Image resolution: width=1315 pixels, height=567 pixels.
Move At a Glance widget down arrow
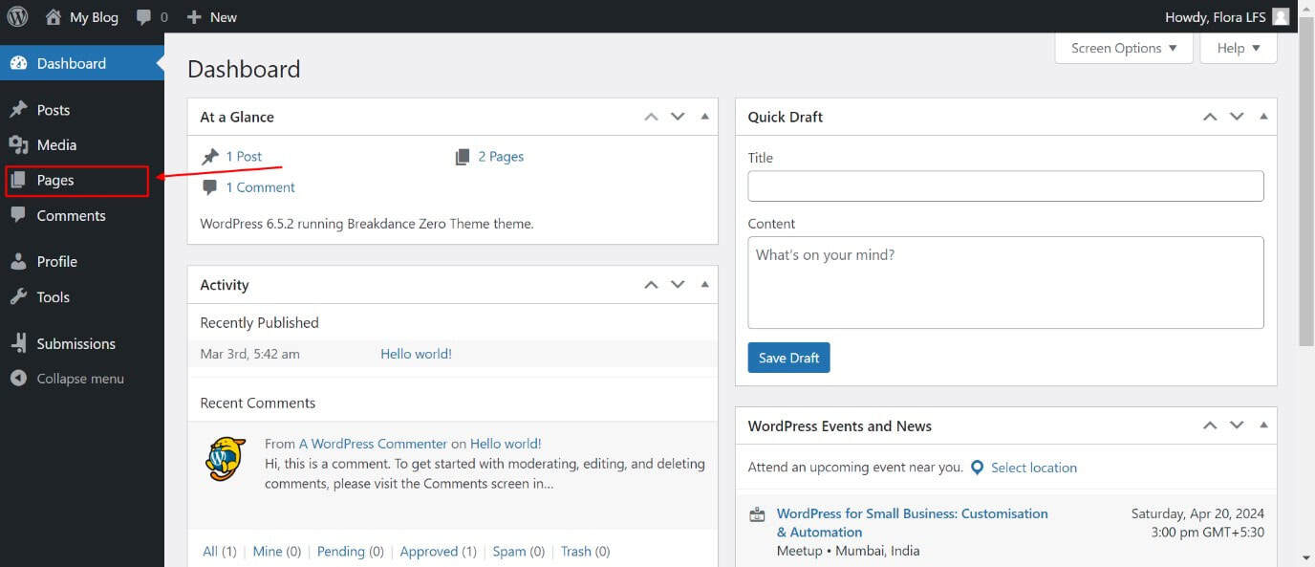(x=678, y=117)
